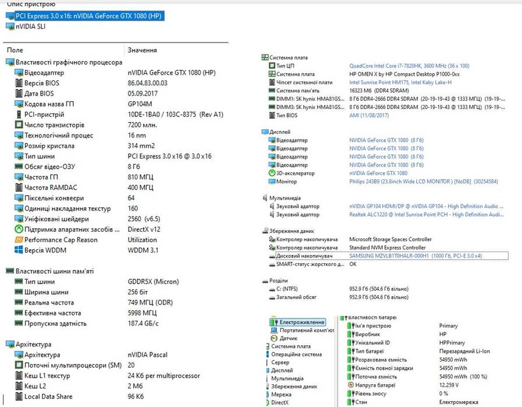Screen dimensions: 522x407
Task: Click the PCI-пристрій icon
Action: point(19,114)
